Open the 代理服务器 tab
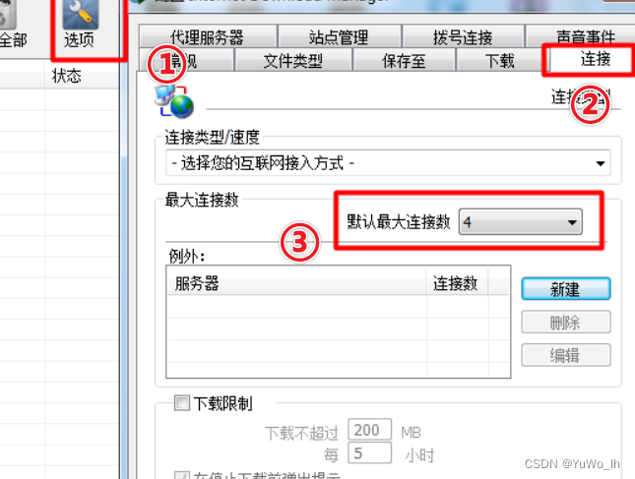The width and height of the screenshot is (635, 479). [208, 36]
